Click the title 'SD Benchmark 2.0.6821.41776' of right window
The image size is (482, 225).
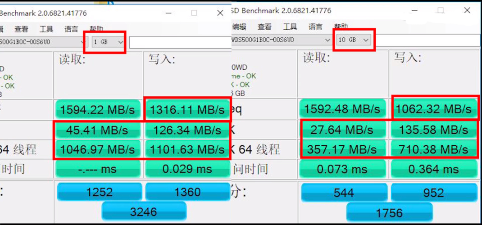coord(281,10)
